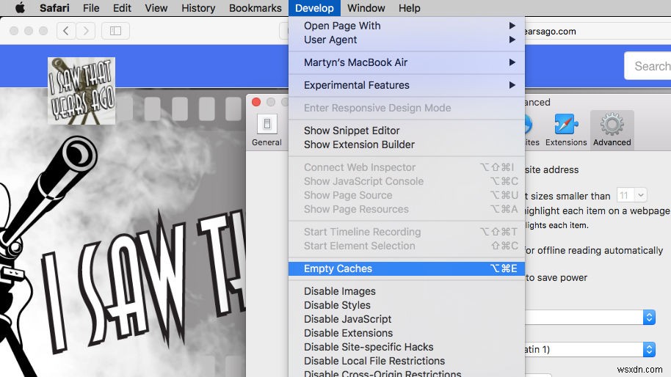Image resolution: width=671 pixels, height=377 pixels.
Task: Expand the Open Page With submenu
Action: tap(407, 26)
